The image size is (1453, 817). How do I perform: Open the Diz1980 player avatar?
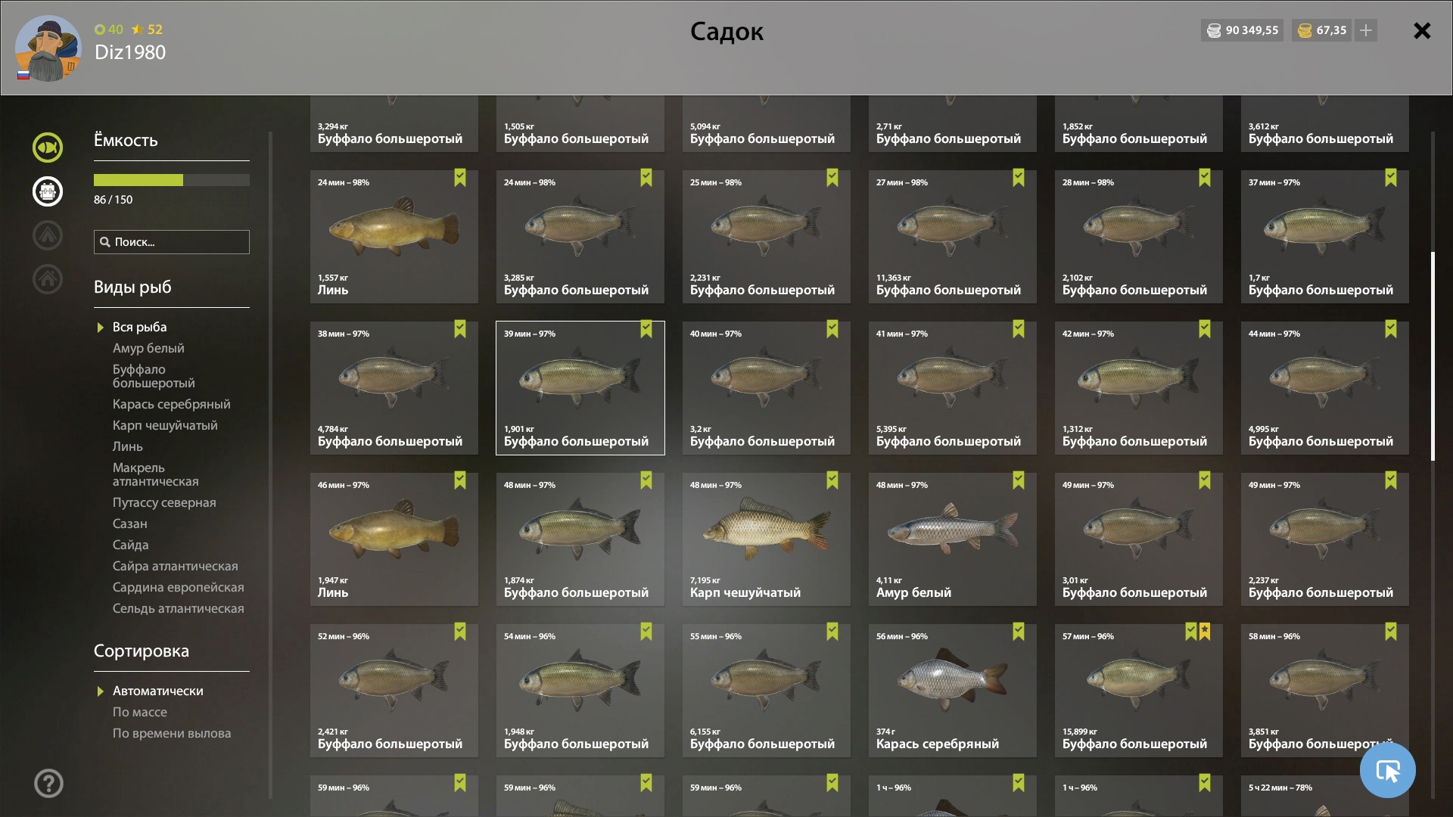(48, 48)
